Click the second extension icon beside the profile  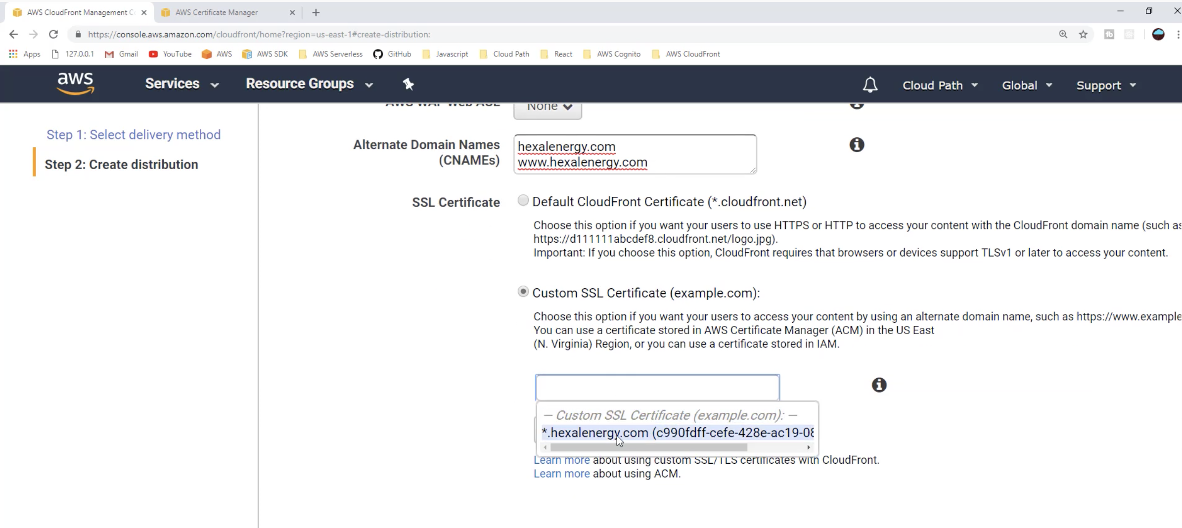point(1129,34)
